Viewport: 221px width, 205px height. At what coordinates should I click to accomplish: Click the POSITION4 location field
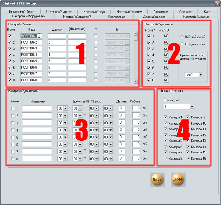(31, 55)
